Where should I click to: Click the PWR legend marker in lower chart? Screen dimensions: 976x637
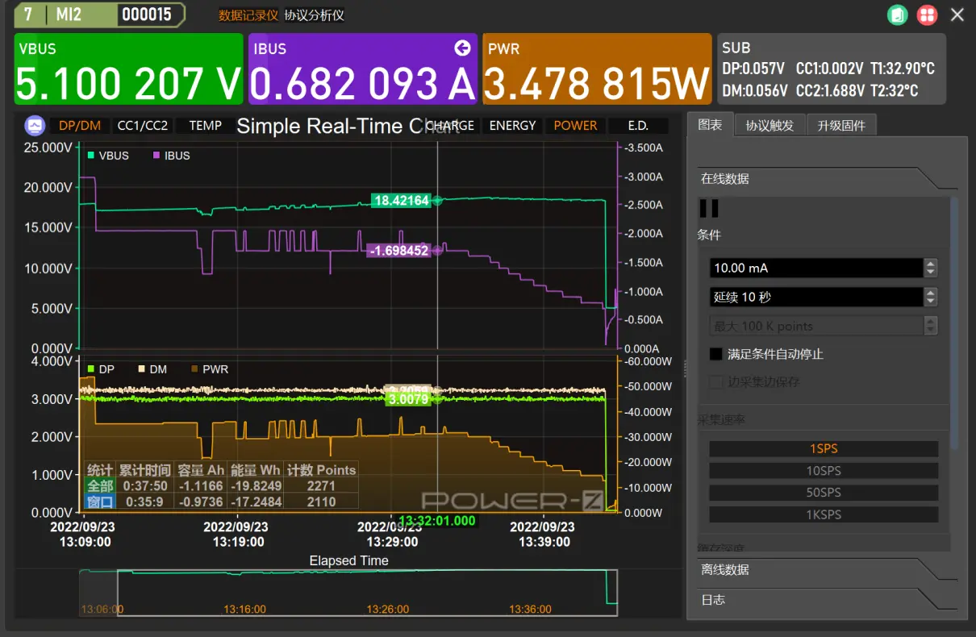click(194, 369)
